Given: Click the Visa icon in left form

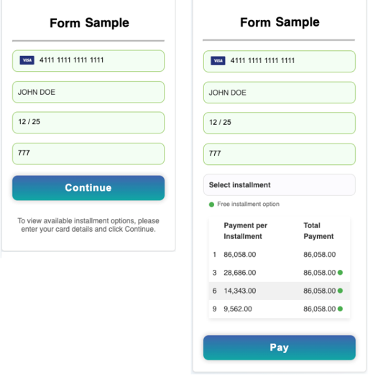Looking at the screenshot, I should [x=27, y=60].
